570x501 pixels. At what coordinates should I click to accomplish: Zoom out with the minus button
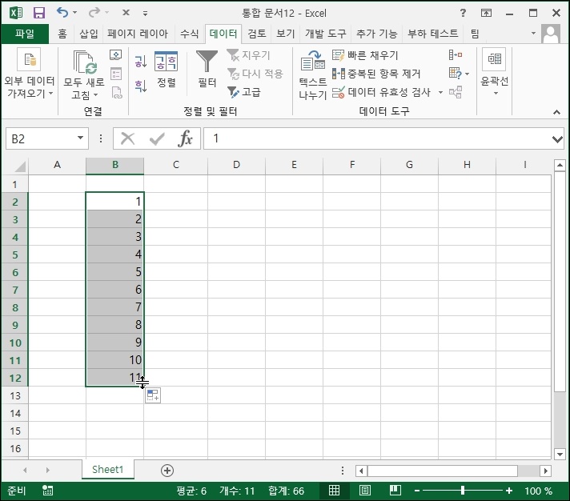(417, 491)
